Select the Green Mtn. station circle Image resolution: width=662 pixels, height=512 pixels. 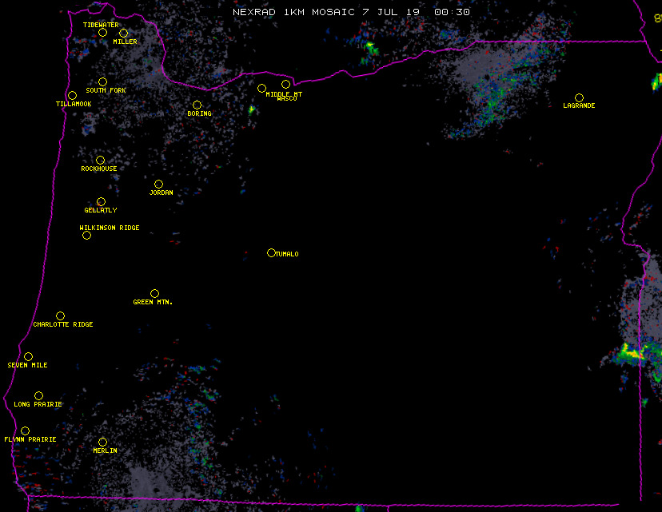pos(154,294)
